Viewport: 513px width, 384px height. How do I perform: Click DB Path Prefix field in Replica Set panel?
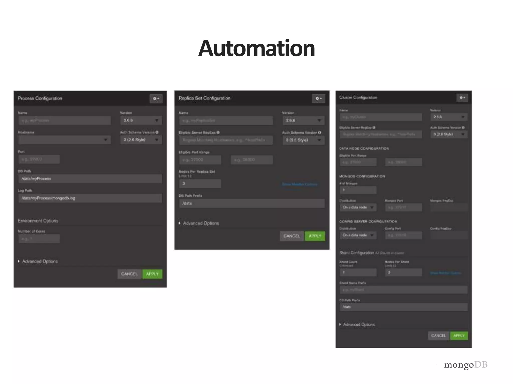tap(252, 203)
